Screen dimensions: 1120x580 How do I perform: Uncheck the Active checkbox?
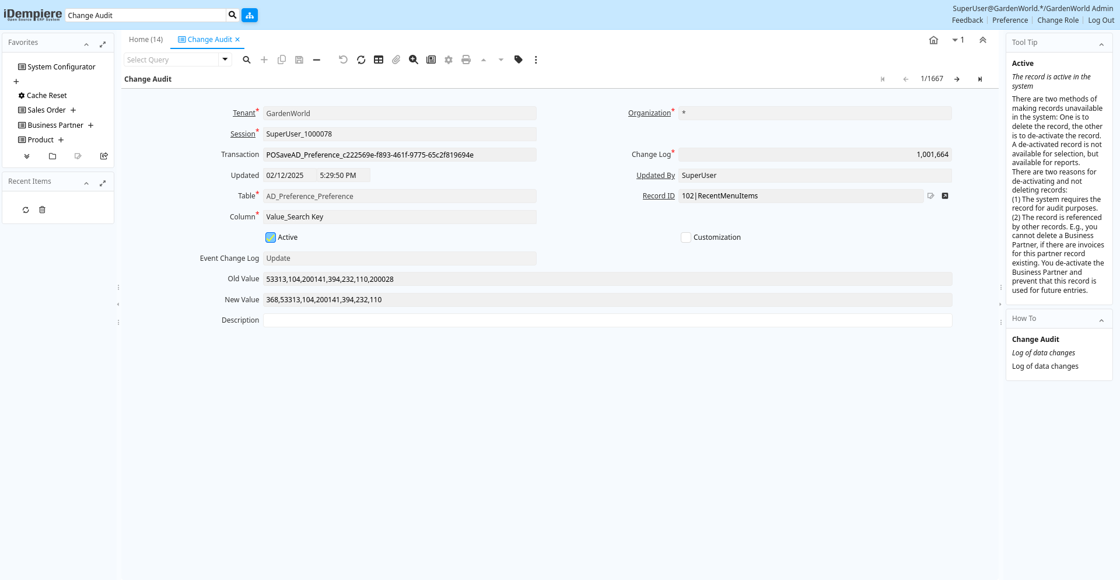point(271,237)
